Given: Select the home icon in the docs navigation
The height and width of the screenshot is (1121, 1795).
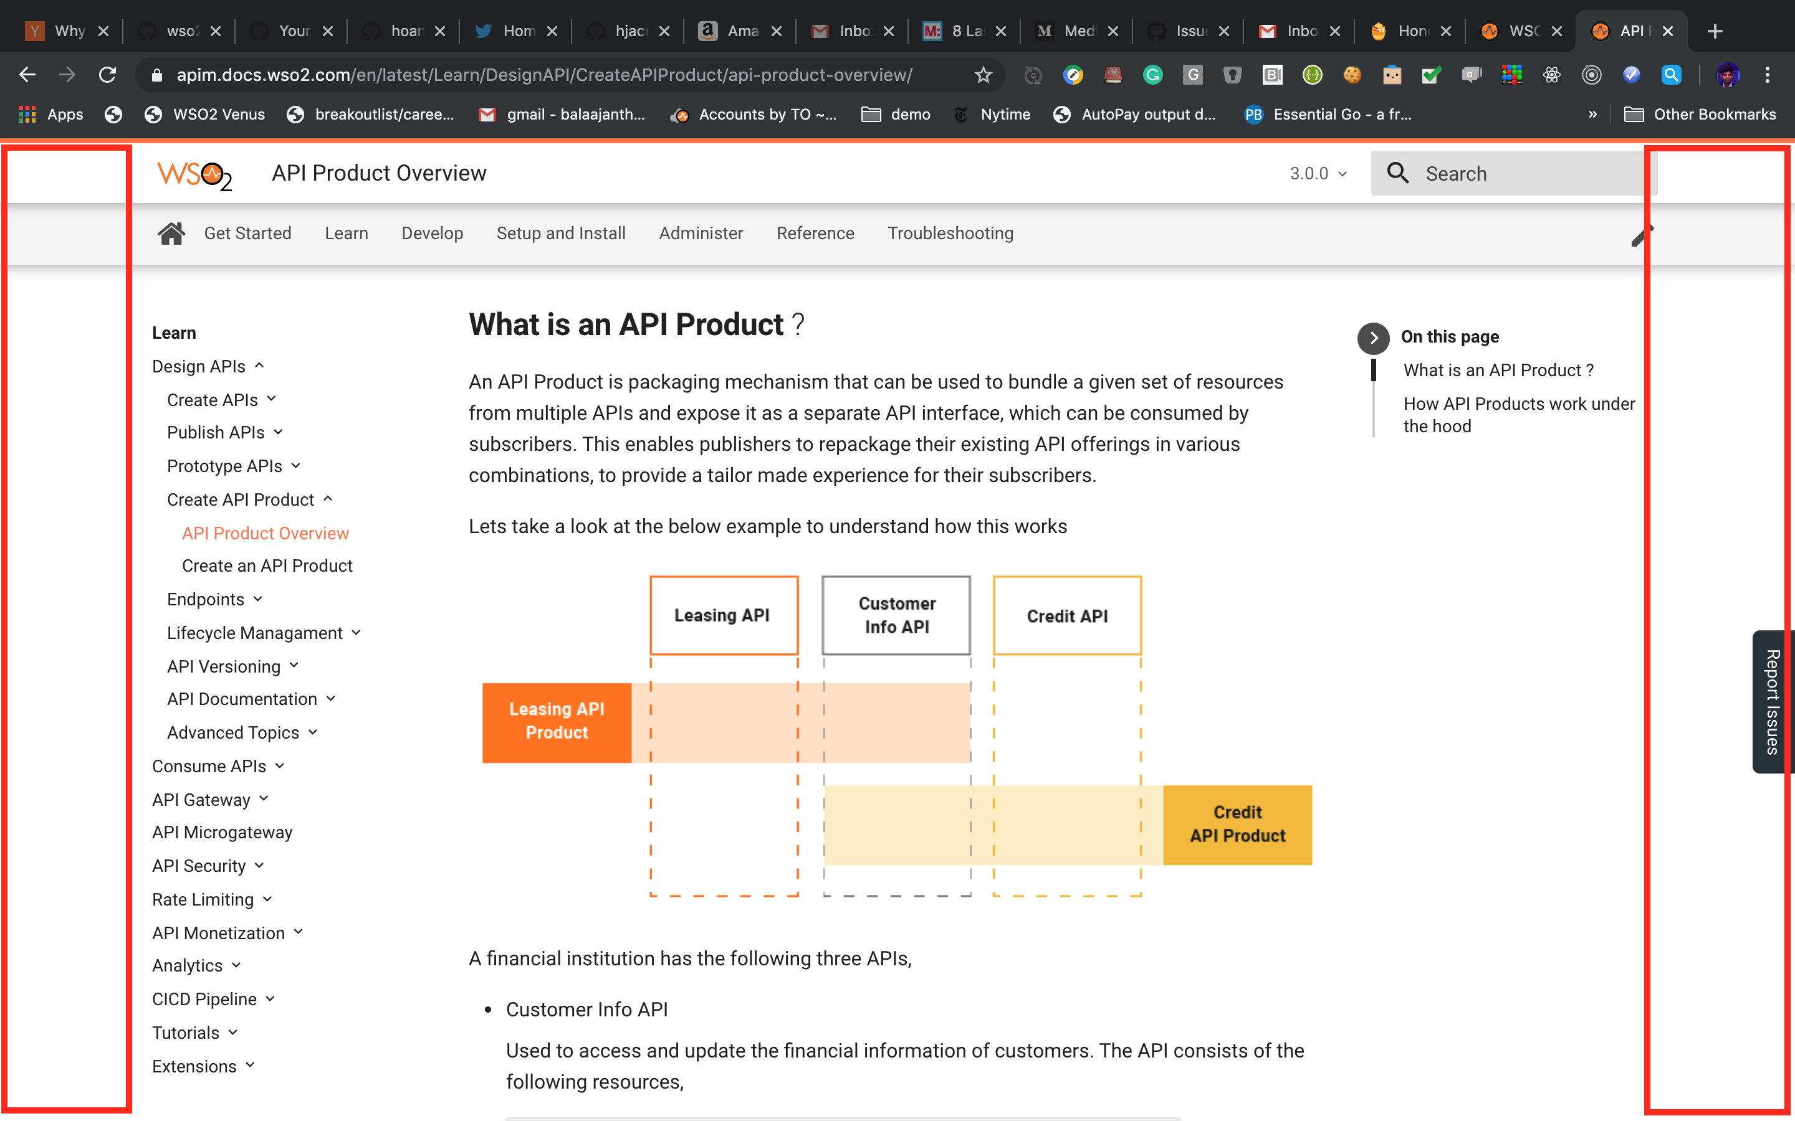Looking at the screenshot, I should coord(171,233).
